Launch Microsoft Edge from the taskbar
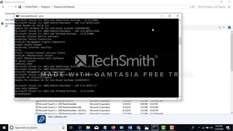Screen dimensions: 233x131 (x=80, y=128)
